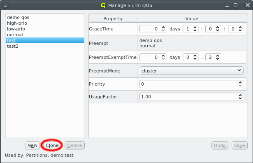
Task: Select low-prio in the QOS list
Action: click(x=45, y=29)
